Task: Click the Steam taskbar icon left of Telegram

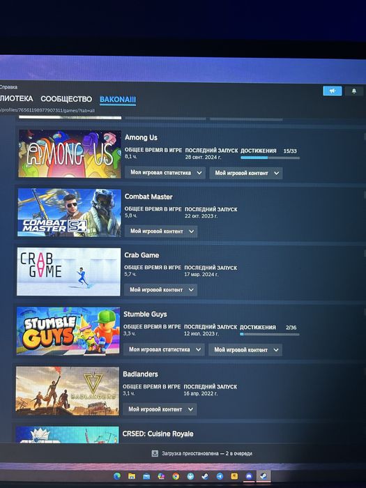Action: (x=205, y=476)
